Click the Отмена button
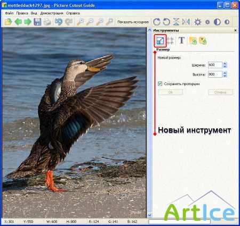Screen dimensions: 240x226 220,92
